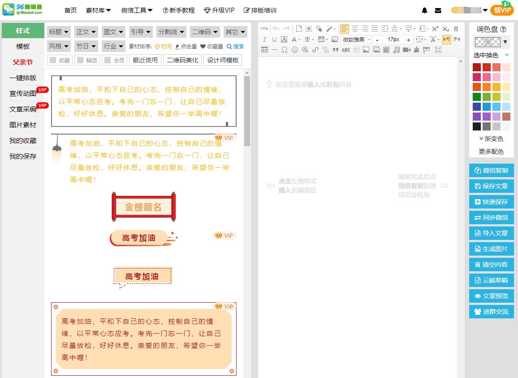The height and width of the screenshot is (378, 518).
Task: Open the 标题 styles dropdown
Action: 59,32
